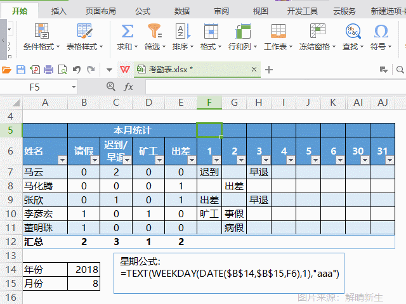The image size is (406, 304).
Task: Open the 开发工具 ribbon tab
Action: [302, 11]
